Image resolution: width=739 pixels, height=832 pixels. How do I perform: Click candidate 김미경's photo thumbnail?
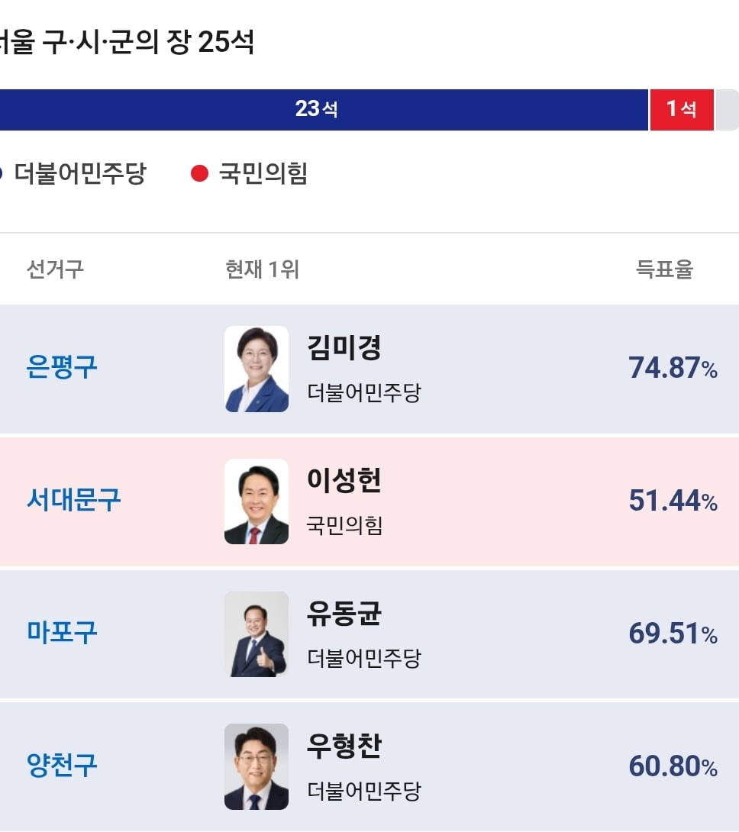[257, 369]
